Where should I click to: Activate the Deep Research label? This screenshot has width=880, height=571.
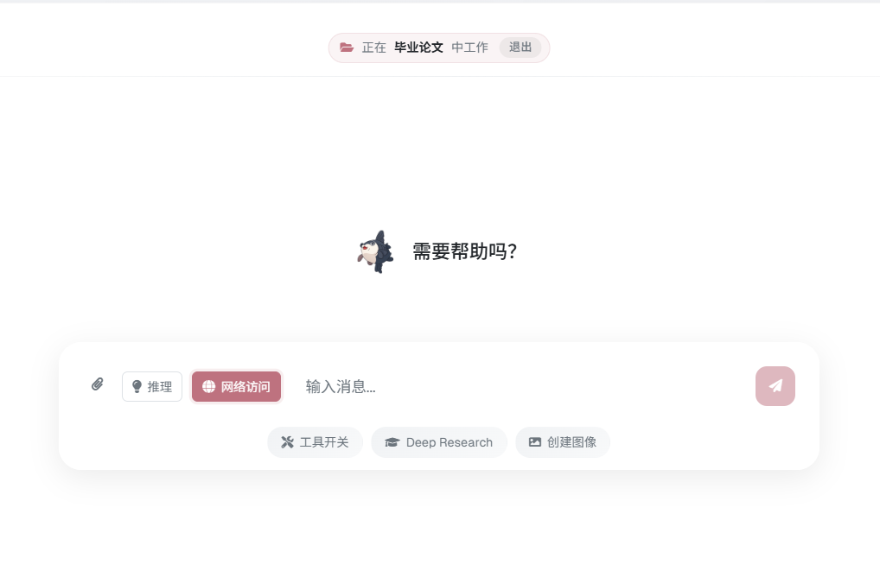tap(450, 442)
